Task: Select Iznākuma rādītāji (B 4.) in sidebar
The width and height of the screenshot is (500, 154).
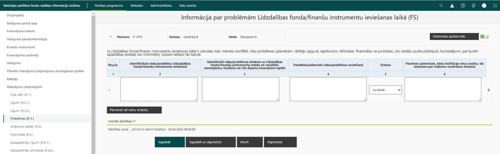Action: (26, 127)
